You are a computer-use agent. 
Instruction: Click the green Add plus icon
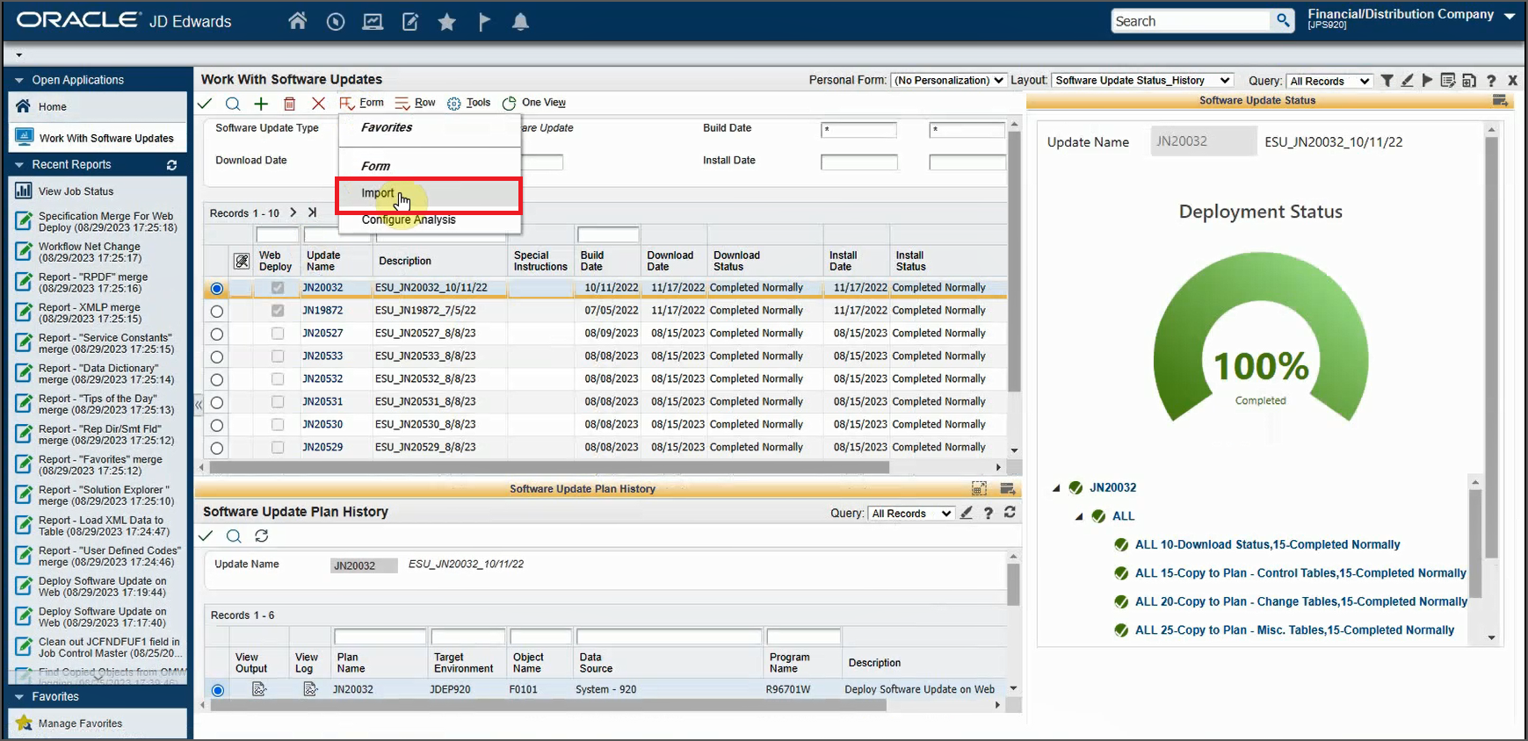click(261, 104)
